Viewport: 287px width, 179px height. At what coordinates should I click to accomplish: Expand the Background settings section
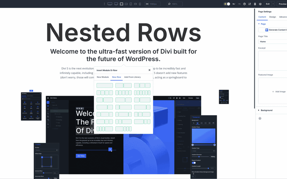click(x=267, y=110)
